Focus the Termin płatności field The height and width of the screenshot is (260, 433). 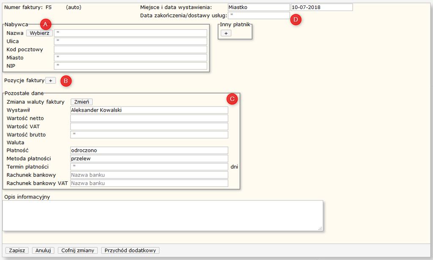click(x=149, y=167)
